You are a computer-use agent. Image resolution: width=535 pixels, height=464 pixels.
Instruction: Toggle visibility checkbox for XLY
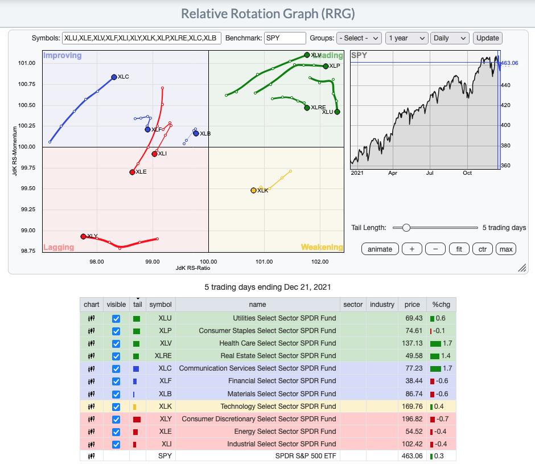(116, 419)
